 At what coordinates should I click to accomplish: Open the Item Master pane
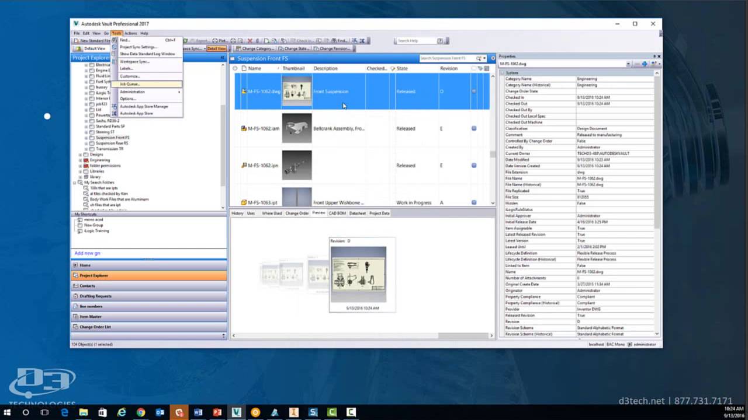(x=148, y=317)
